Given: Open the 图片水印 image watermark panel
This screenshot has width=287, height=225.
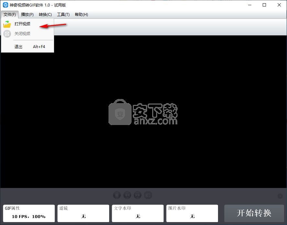Looking at the screenshot, I should 192,213.
